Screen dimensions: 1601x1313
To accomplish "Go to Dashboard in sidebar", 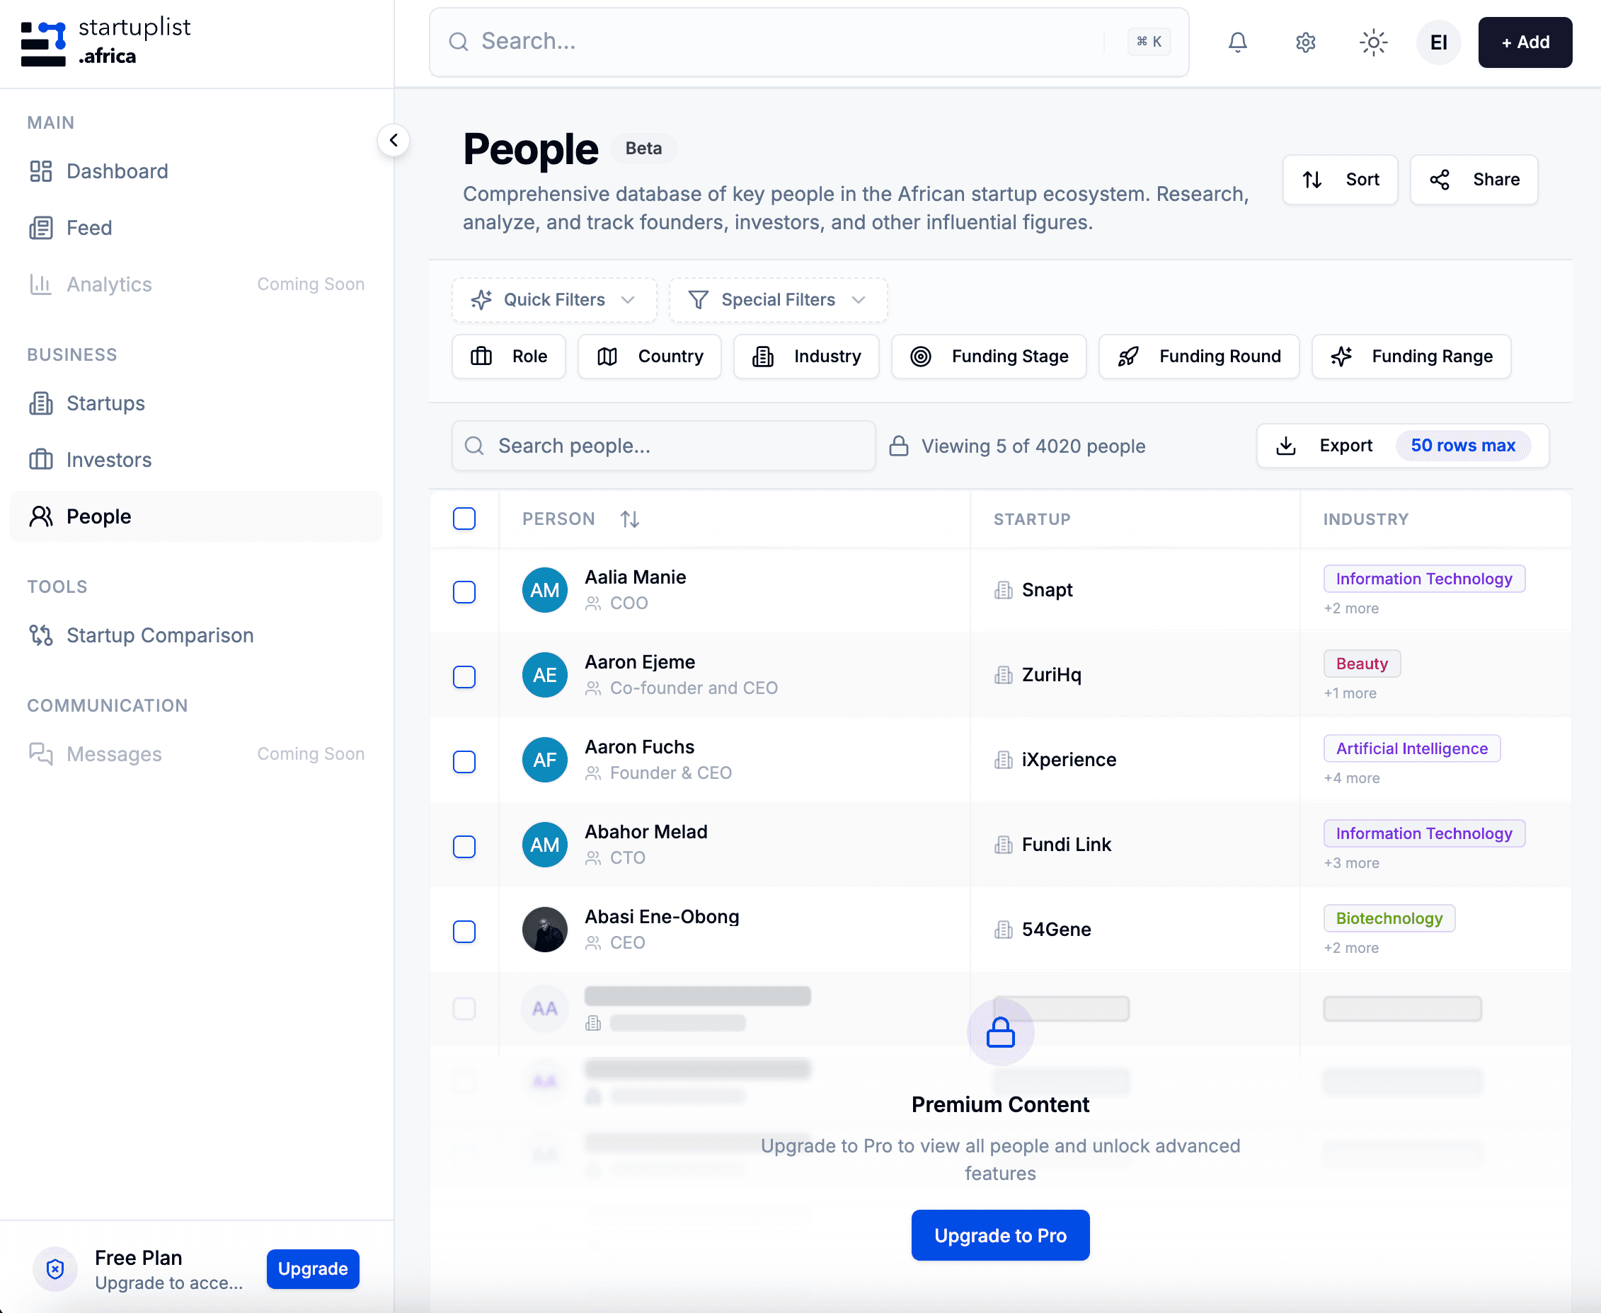I will pos(195,171).
